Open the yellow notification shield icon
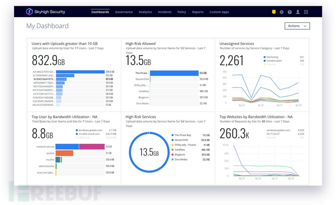The width and height of the screenshot is (336, 205). pos(274,11)
